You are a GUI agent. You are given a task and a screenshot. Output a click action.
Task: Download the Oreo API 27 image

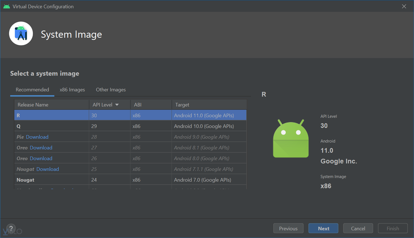click(41, 148)
